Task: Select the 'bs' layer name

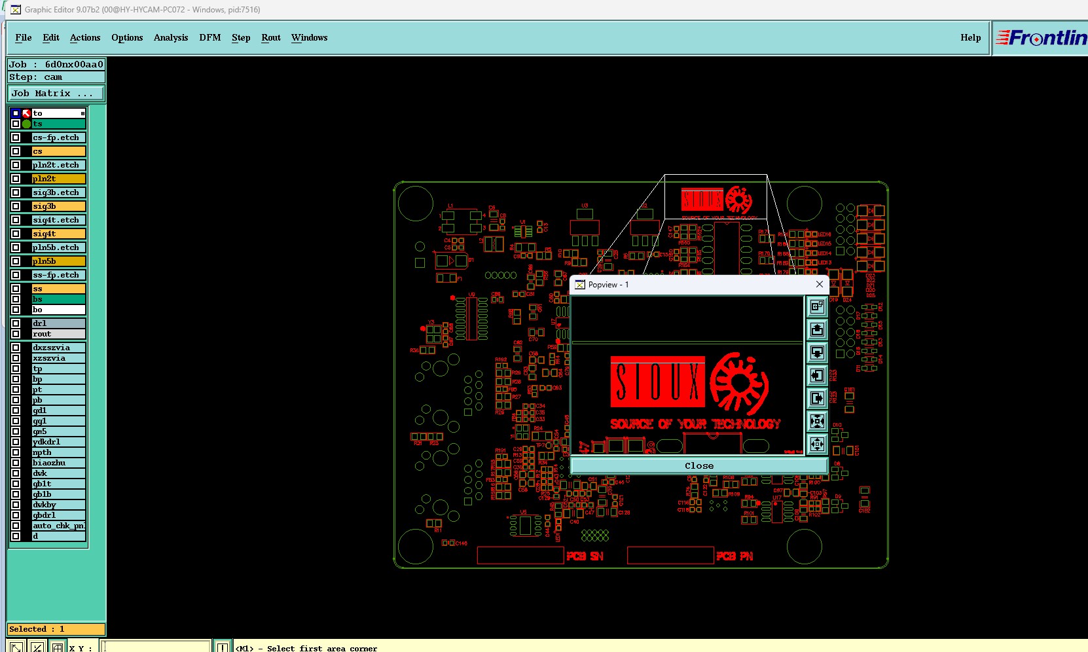Action: [59, 299]
